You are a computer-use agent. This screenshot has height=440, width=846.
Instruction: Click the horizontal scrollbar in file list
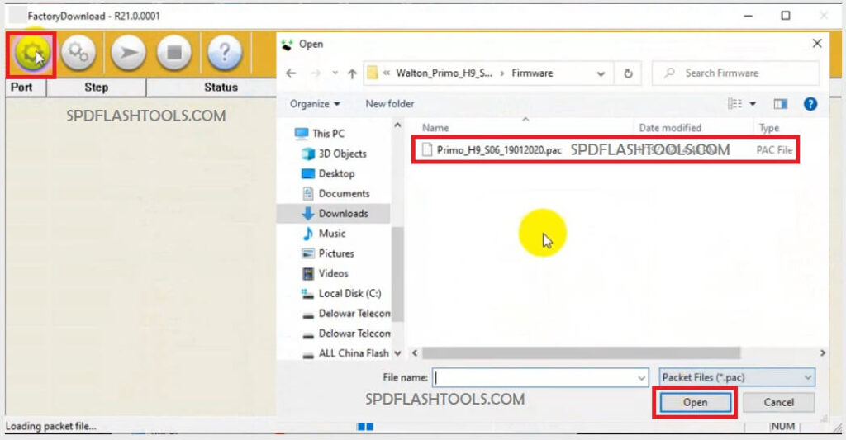click(x=581, y=353)
